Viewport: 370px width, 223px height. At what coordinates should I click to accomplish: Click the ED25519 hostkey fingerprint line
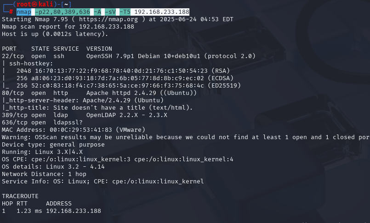tap(129, 86)
